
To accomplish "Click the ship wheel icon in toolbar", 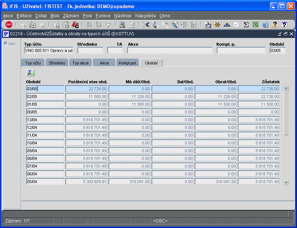I will coord(217,25).
